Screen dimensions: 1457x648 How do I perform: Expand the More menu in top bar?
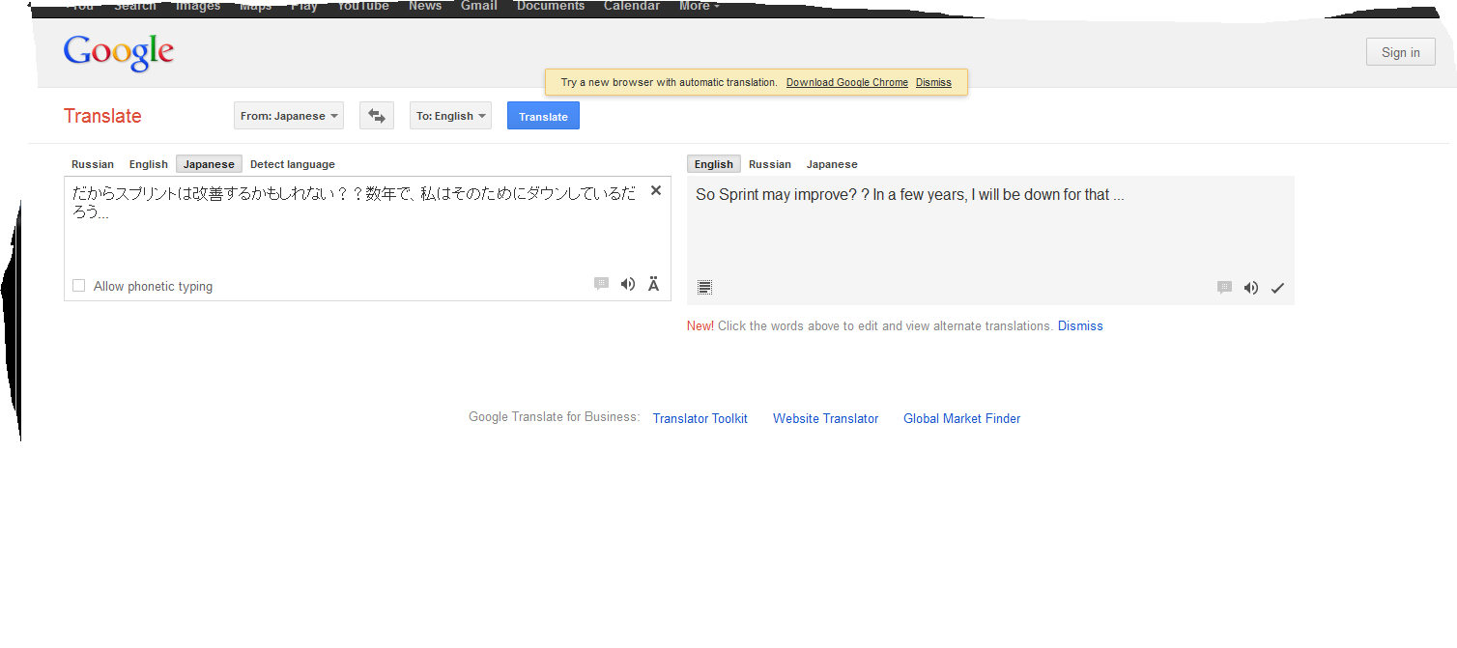[700, 6]
